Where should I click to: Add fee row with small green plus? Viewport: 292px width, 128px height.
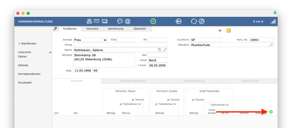point(271,112)
